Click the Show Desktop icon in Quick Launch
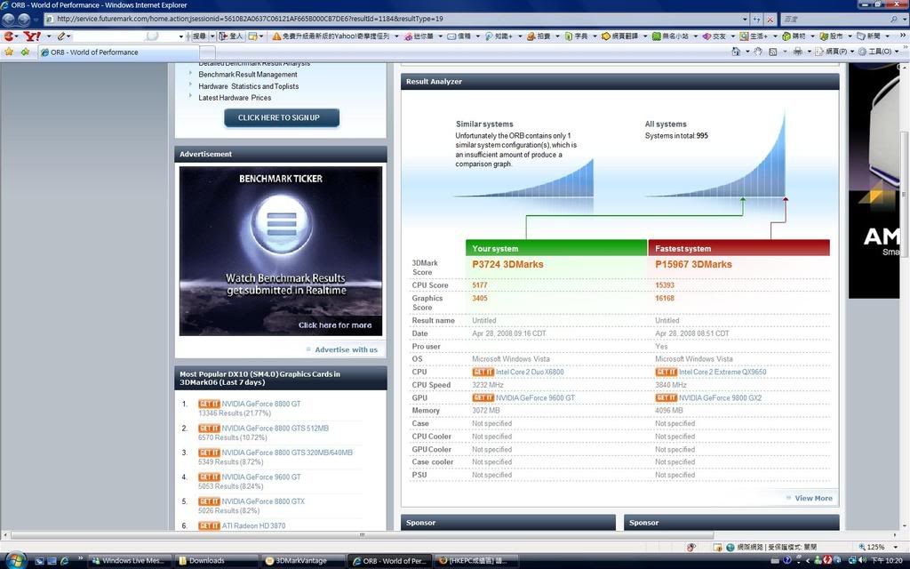 pos(39,561)
